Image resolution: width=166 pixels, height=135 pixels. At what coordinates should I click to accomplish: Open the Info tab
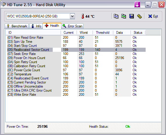(36, 26)
